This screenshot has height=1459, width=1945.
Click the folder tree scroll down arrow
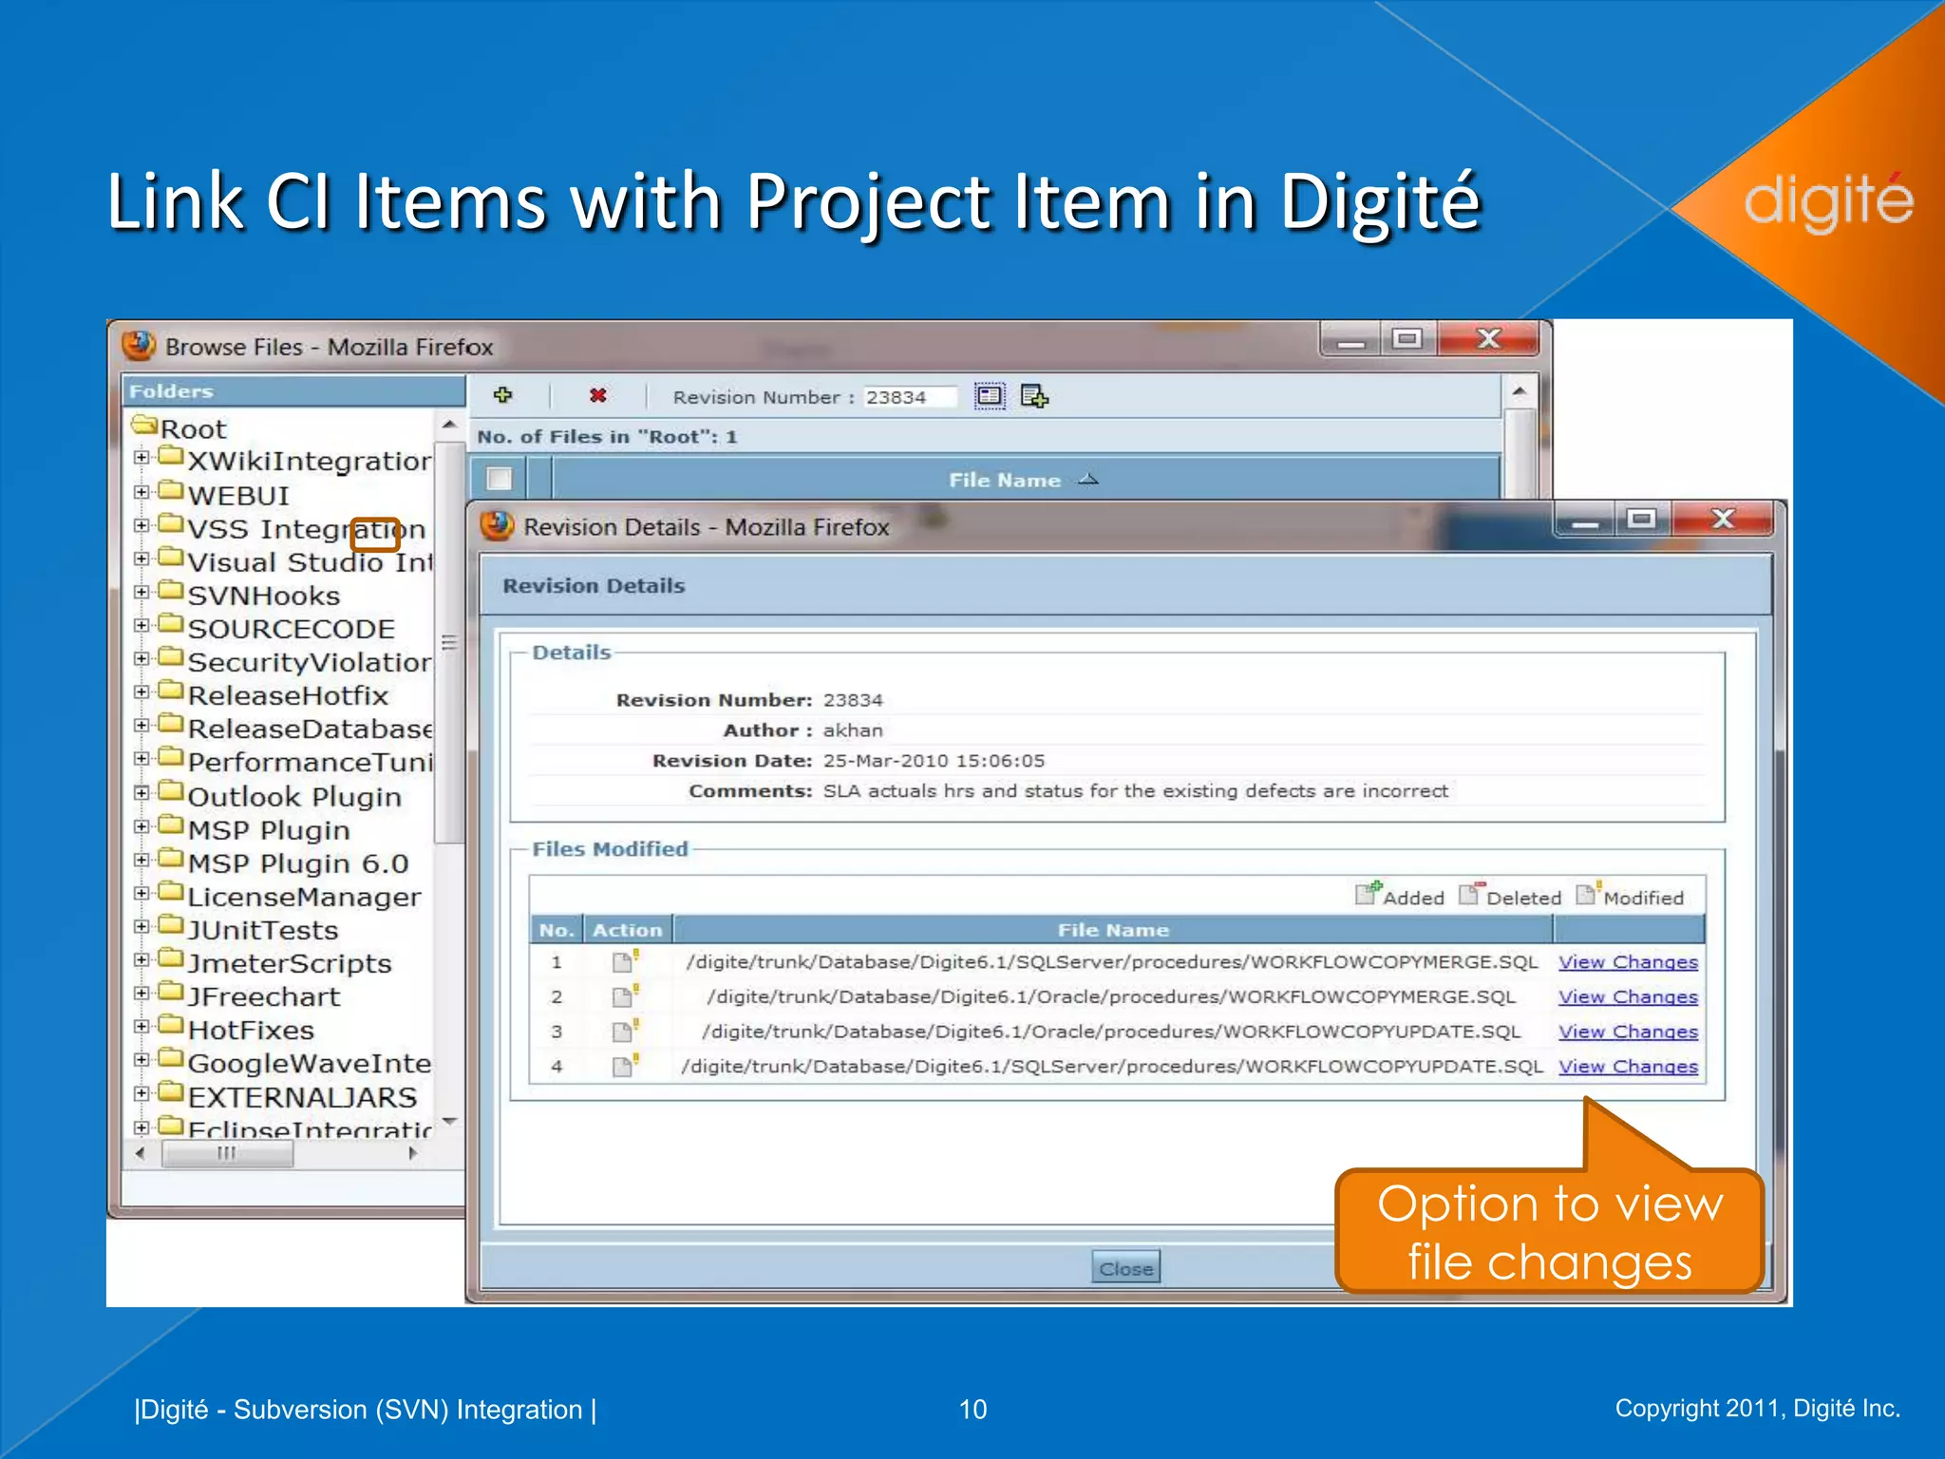coord(449,1122)
